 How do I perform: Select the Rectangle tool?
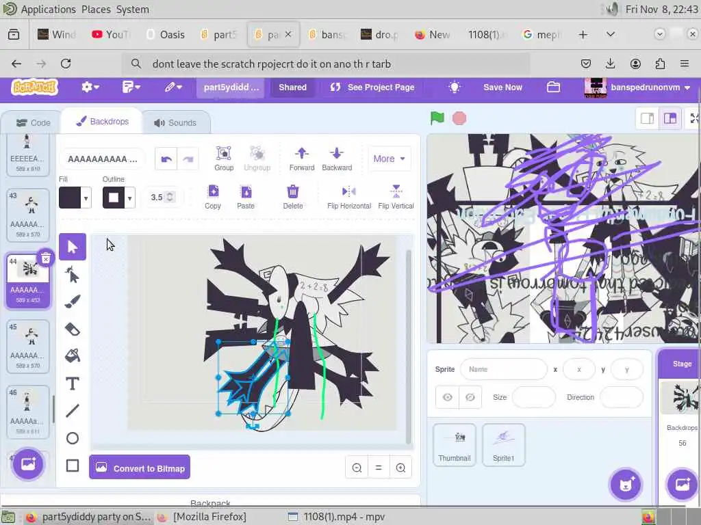[x=73, y=466]
